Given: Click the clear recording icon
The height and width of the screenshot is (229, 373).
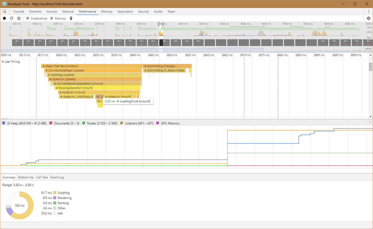Looking at the screenshot, I should click(x=19, y=18).
